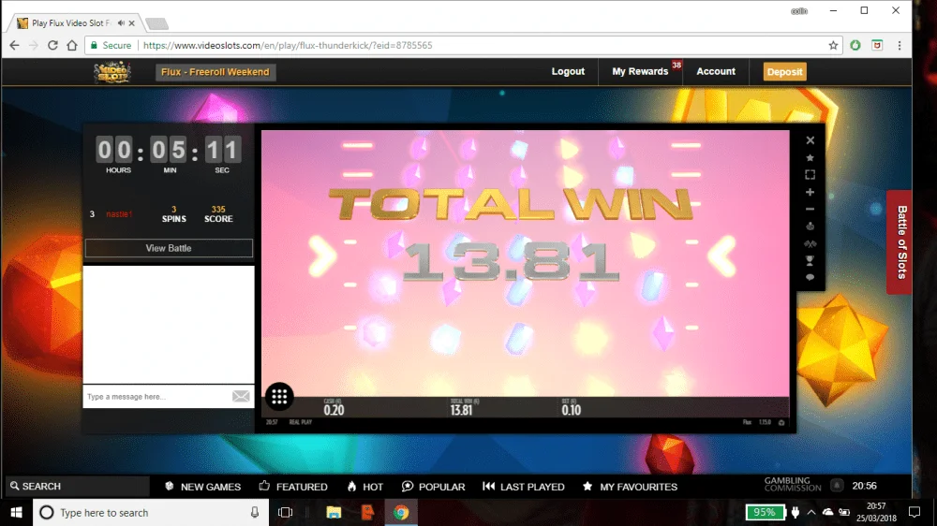This screenshot has height=526, width=937.
Task: Toggle fullscreen mode for the game
Action: (810, 175)
